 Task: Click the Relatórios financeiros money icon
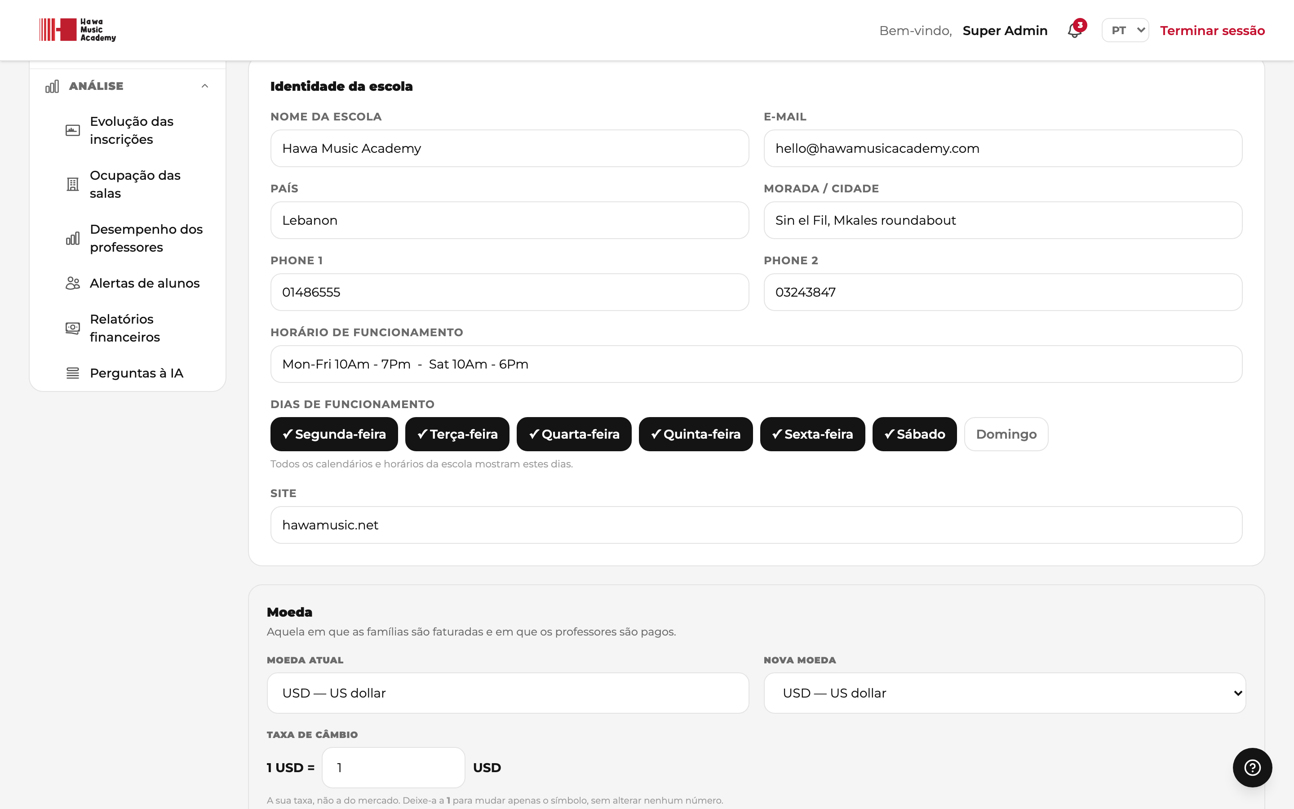tap(73, 328)
